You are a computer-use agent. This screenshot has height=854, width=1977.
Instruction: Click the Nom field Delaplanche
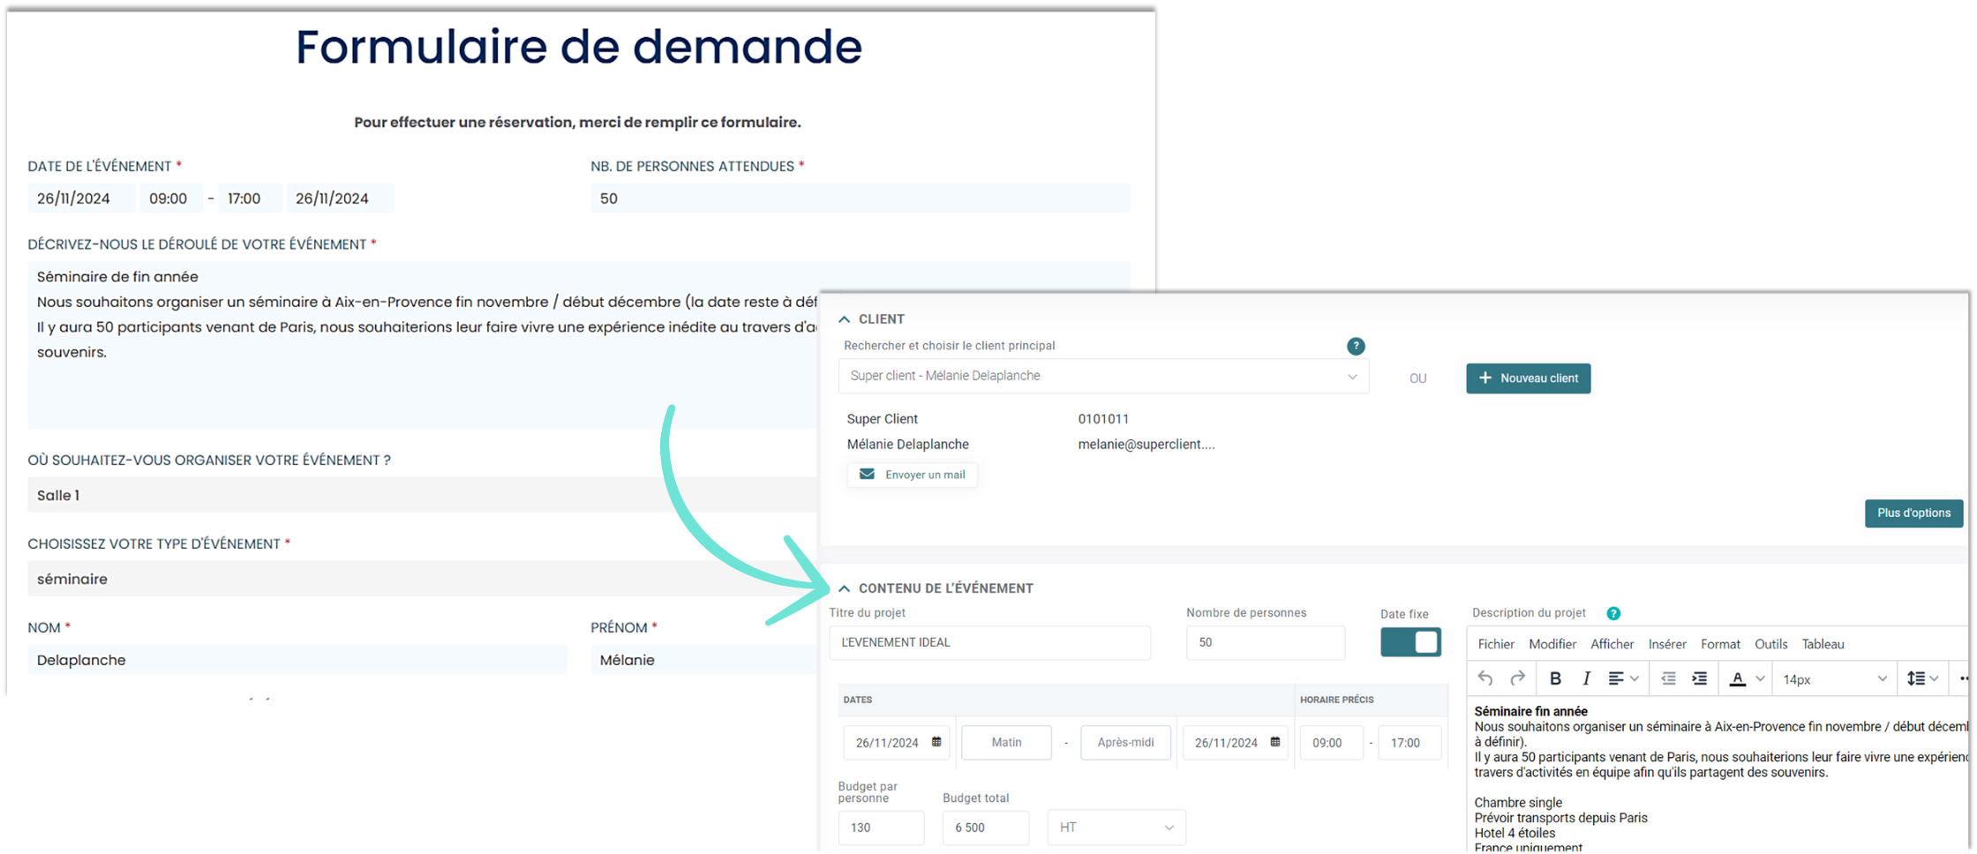(297, 660)
